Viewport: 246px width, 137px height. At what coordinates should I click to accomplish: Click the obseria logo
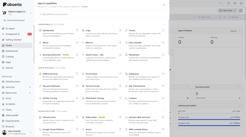(x=12, y=5)
